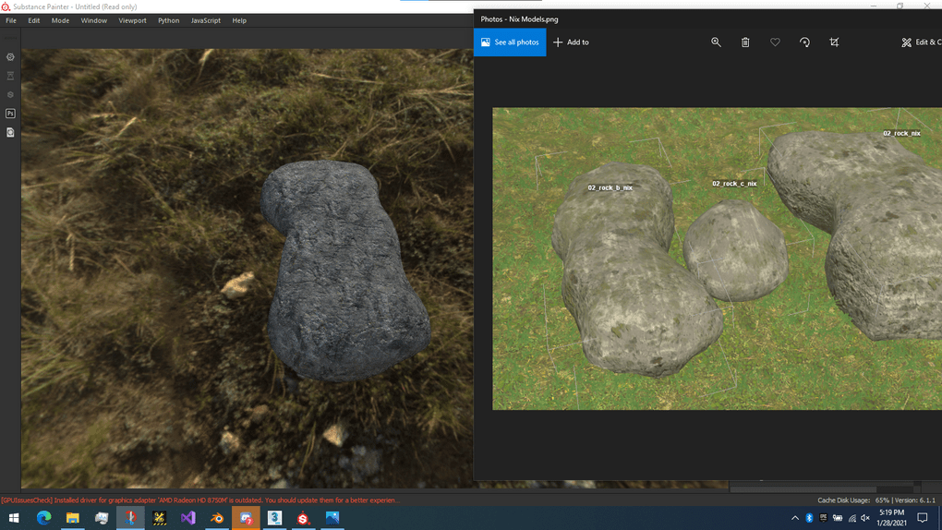The height and width of the screenshot is (530, 942).
Task: Delete the photo with the trash icon
Action: (745, 42)
